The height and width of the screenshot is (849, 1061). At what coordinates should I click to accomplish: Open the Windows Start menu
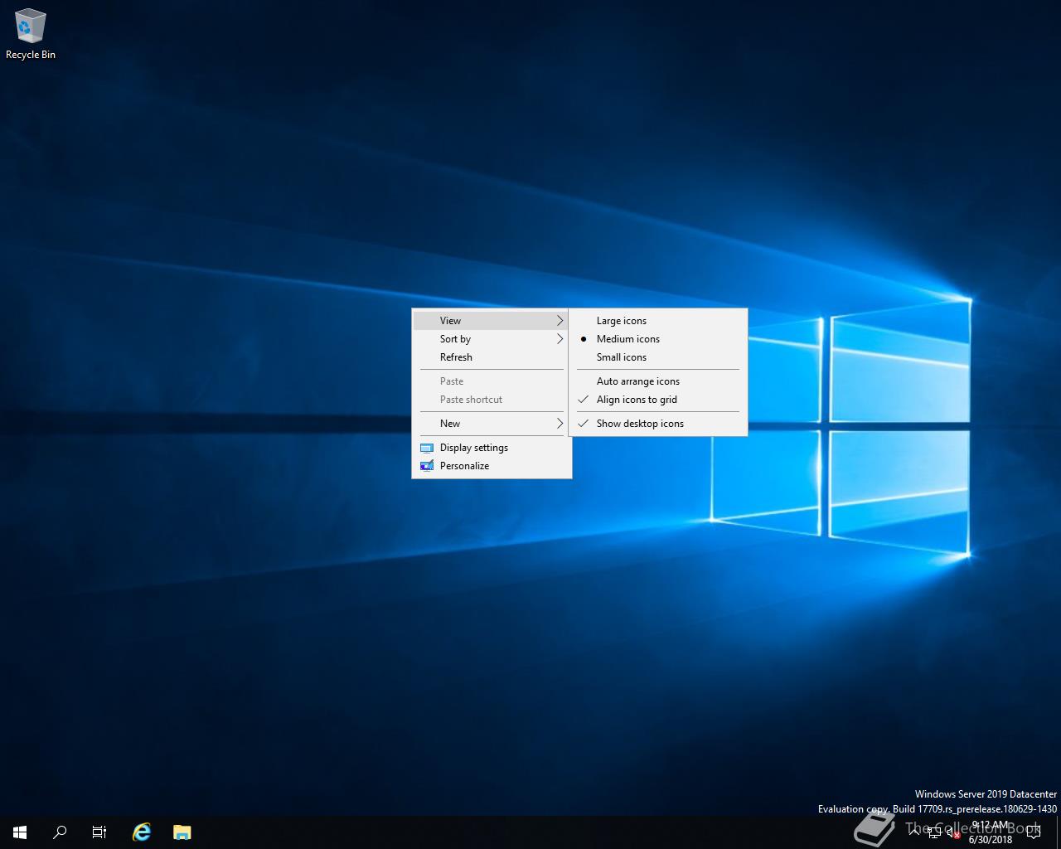pos(20,832)
